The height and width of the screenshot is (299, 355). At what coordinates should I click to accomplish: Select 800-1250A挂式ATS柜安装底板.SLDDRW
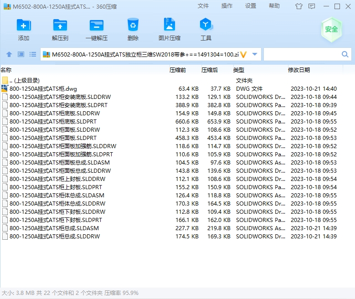point(60,97)
